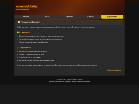This screenshot has height=104, width=139.
Task: Open the Internet Archive footer link
Action: pyautogui.click(x=61, y=79)
